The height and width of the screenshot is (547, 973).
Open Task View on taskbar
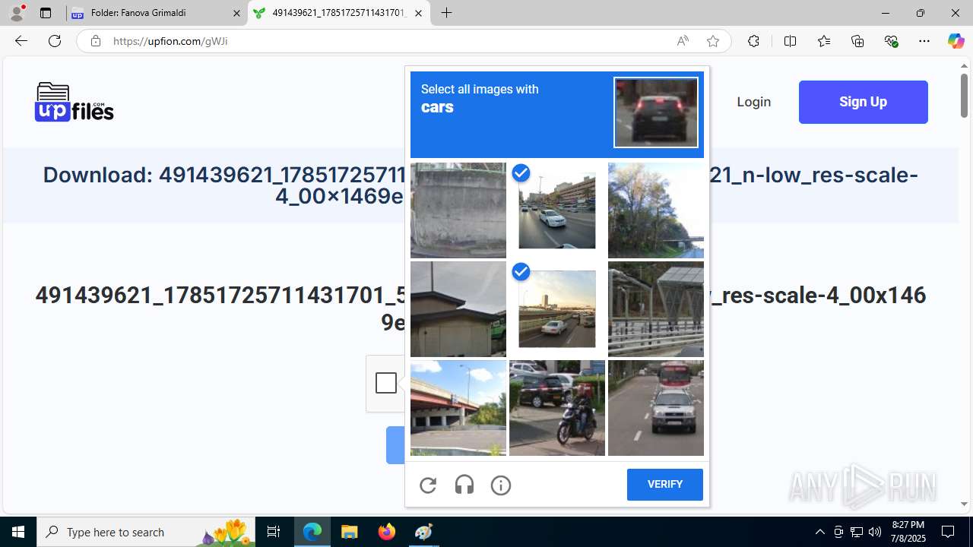[x=274, y=532]
